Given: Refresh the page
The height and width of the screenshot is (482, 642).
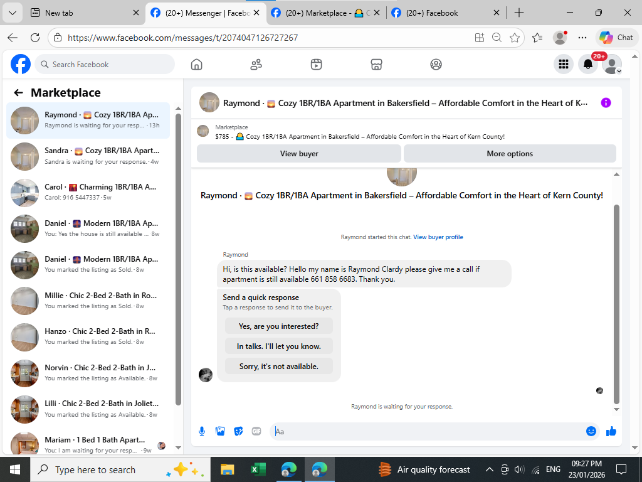Looking at the screenshot, I should click(35, 38).
